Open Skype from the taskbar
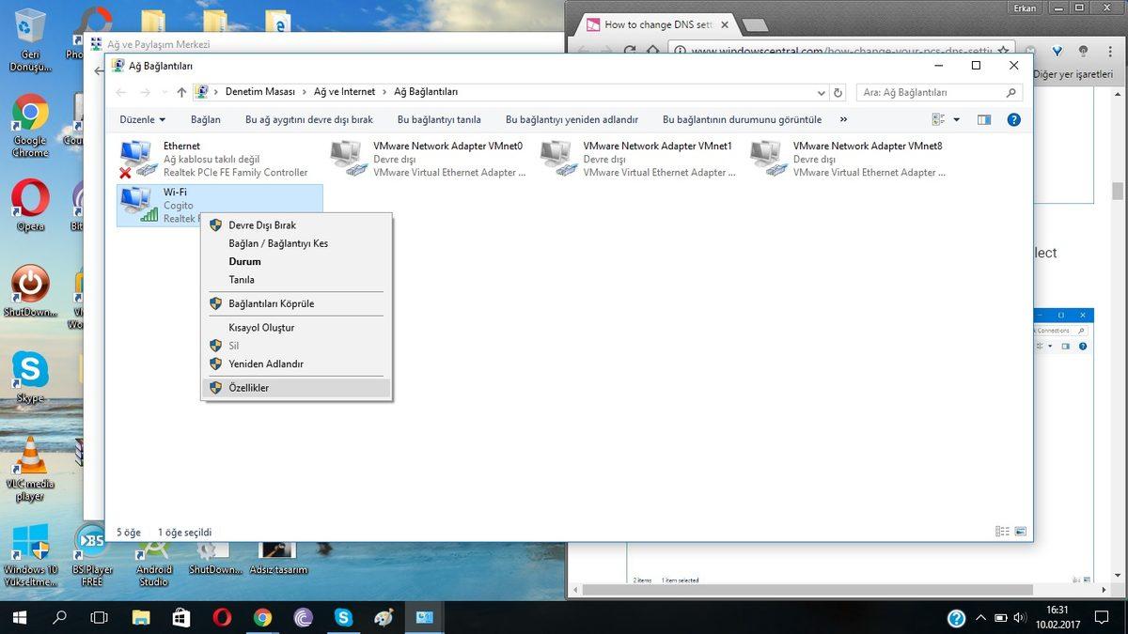1128x634 pixels. point(342,617)
